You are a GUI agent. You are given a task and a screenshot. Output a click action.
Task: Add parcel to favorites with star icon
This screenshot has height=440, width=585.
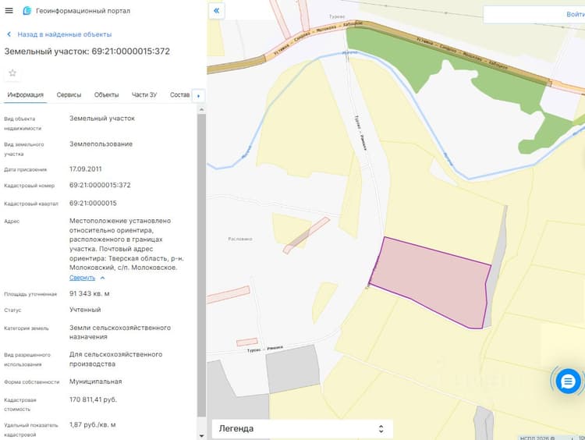[12, 73]
